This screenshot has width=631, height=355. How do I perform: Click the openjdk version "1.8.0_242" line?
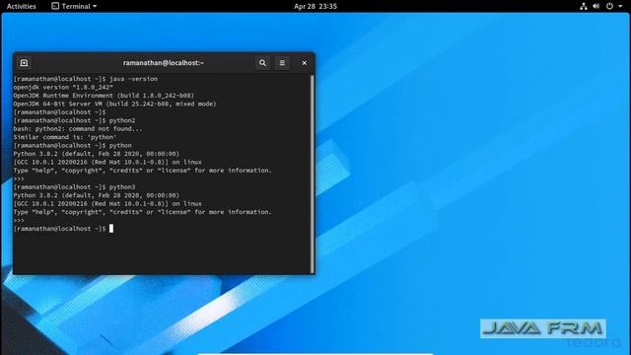pos(63,88)
